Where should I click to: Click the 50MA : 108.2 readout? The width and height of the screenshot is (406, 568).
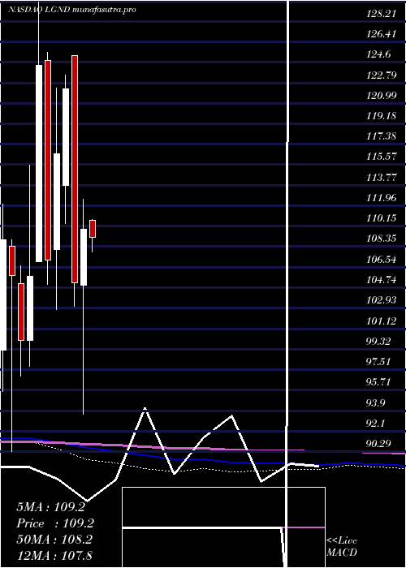point(54,540)
